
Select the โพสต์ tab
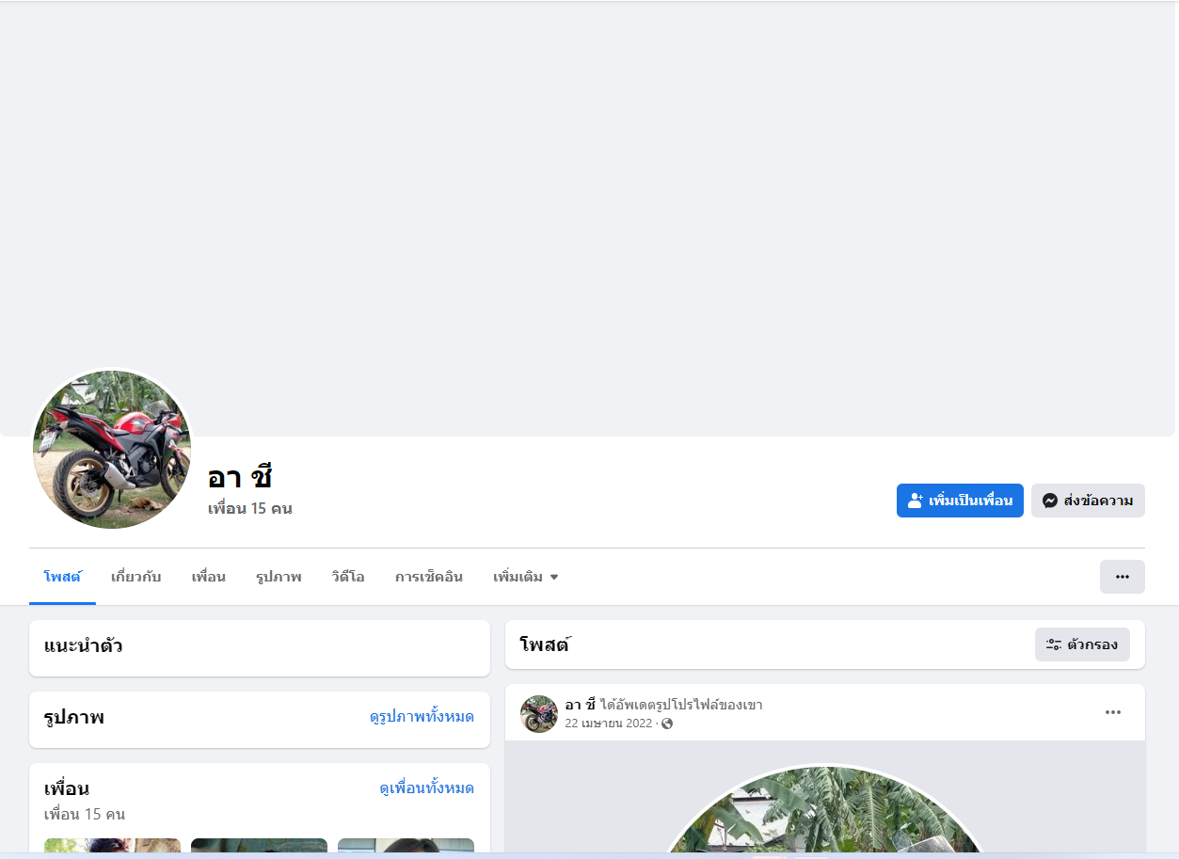pyautogui.click(x=62, y=577)
